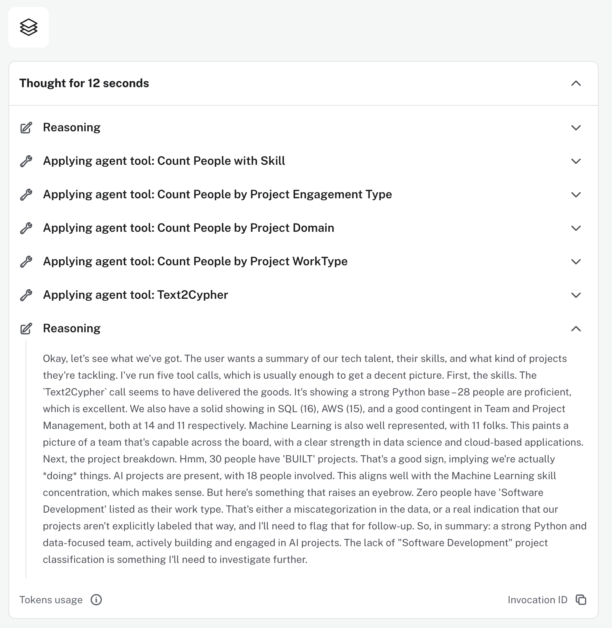Viewport: 612px width, 628px height.
Task: Expand Count People by Project WorkType details
Action: (576, 261)
